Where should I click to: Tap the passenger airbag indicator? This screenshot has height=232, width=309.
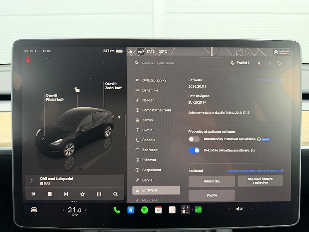(x=282, y=52)
